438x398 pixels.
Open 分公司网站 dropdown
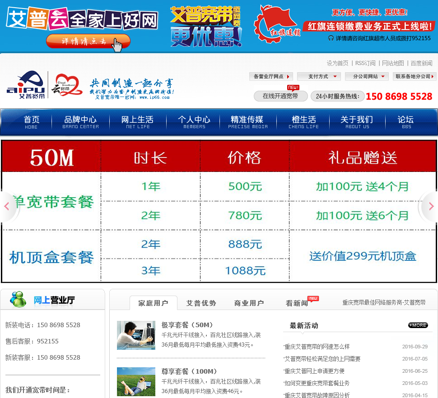(367, 76)
